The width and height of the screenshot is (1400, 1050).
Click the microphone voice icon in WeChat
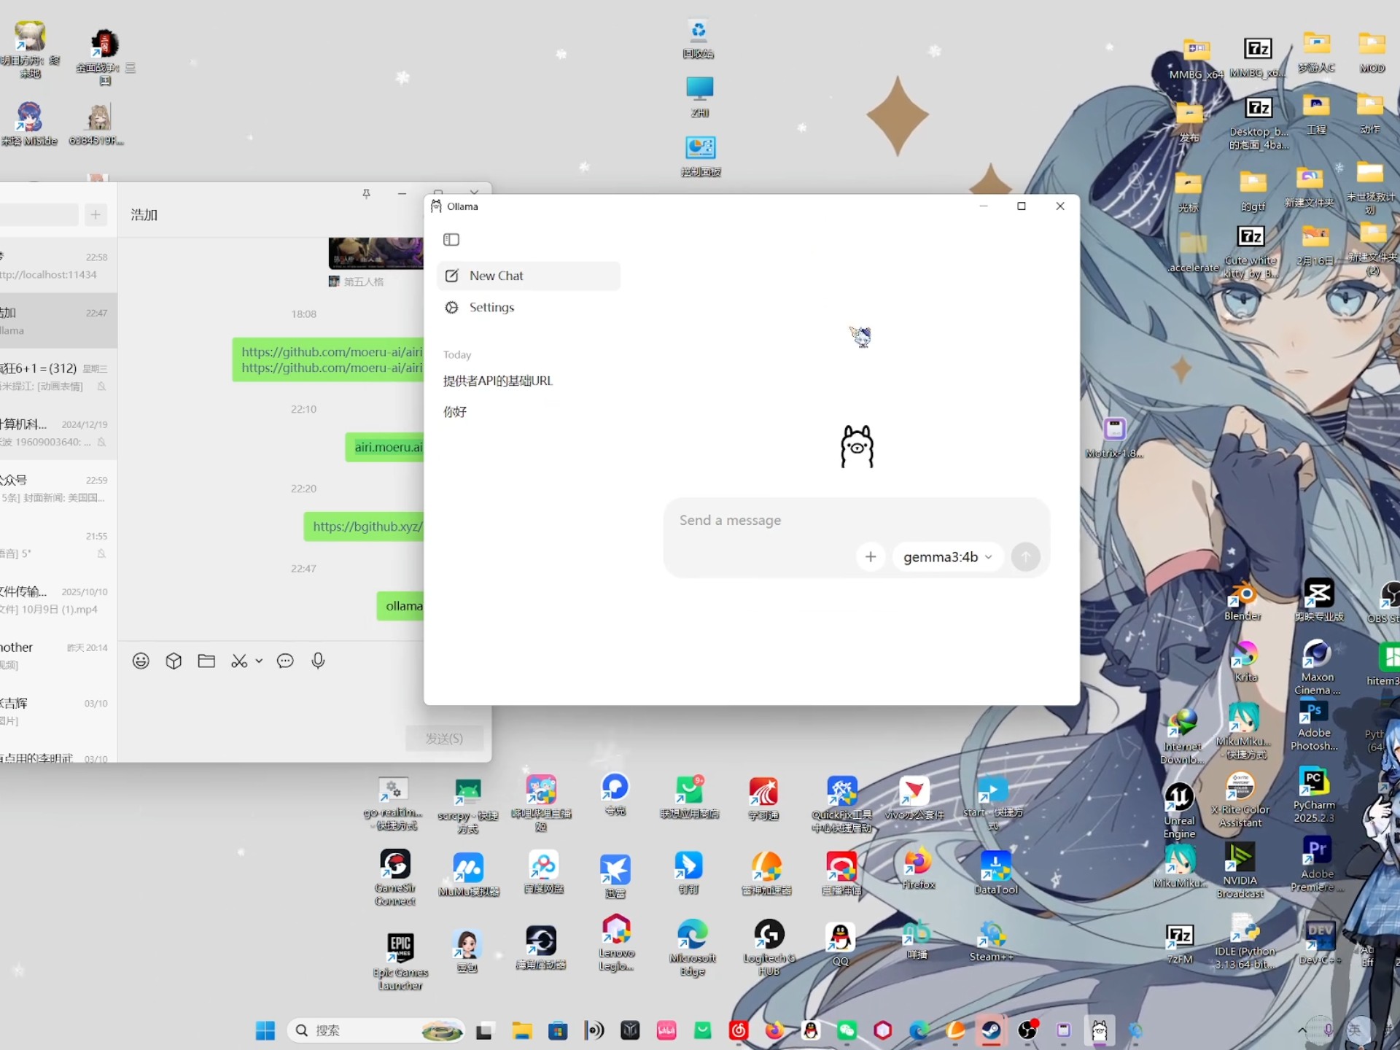pos(318,661)
